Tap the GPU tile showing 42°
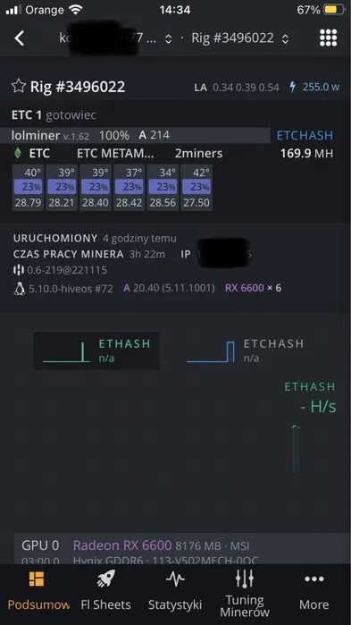 pyautogui.click(x=196, y=188)
